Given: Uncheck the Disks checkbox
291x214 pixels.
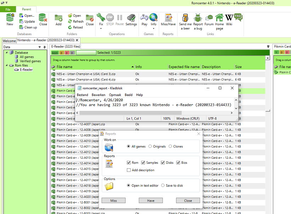Looking at the screenshot, I should [163, 163].
